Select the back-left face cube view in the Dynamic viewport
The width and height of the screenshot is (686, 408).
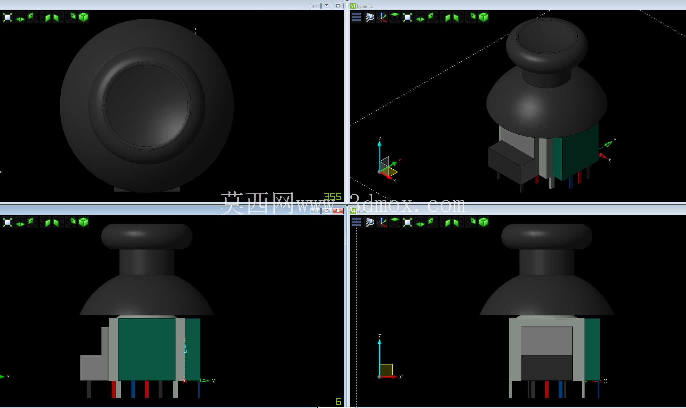pyautogui.click(x=433, y=17)
